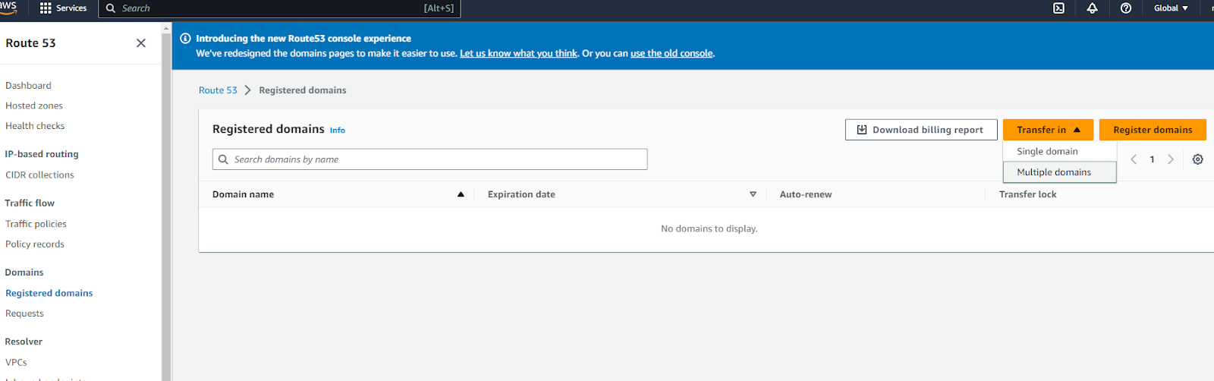This screenshot has width=1214, height=381.
Task: Click the Expiration date column header
Action: pyautogui.click(x=521, y=194)
